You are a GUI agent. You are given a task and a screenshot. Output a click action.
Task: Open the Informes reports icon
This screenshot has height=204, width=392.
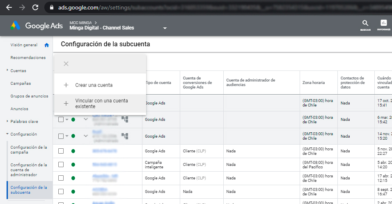[x=383, y=25]
